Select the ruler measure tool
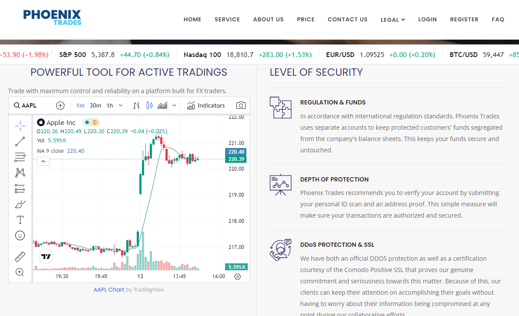Image resolution: width=519 pixels, height=316 pixels. click(x=20, y=257)
